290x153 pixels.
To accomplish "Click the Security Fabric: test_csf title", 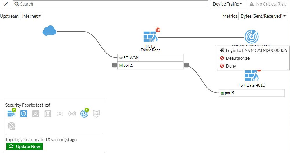I will point(28,105).
